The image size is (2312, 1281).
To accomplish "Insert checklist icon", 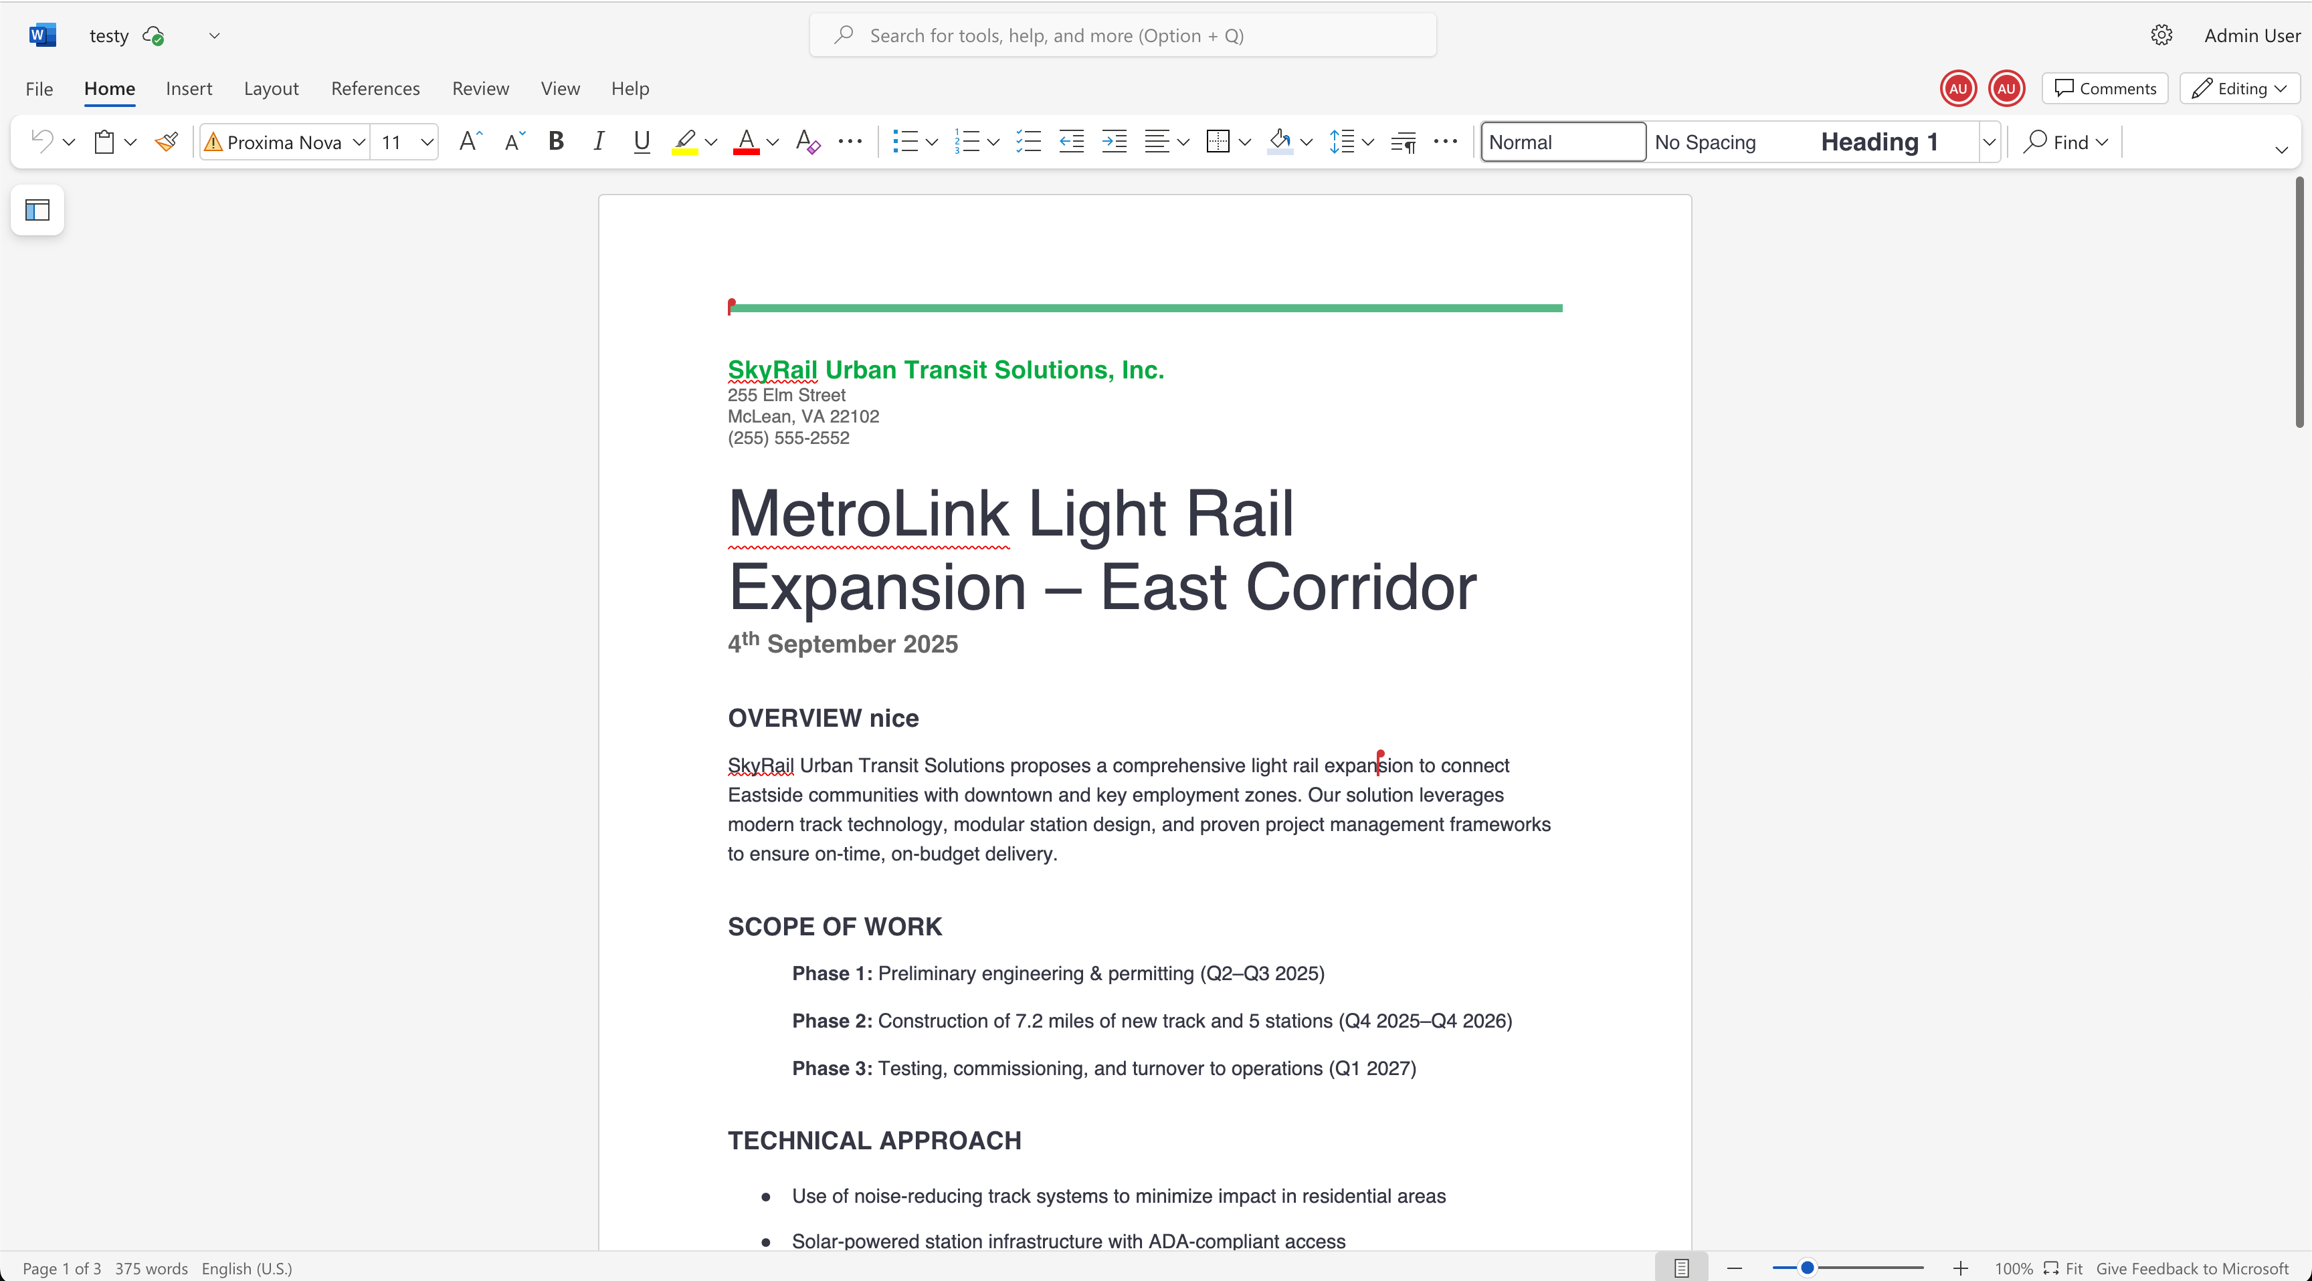I will 1028,142.
